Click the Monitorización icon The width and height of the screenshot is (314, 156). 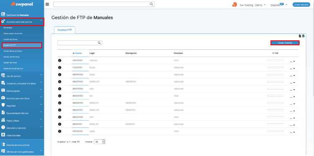click(x=3, y=91)
